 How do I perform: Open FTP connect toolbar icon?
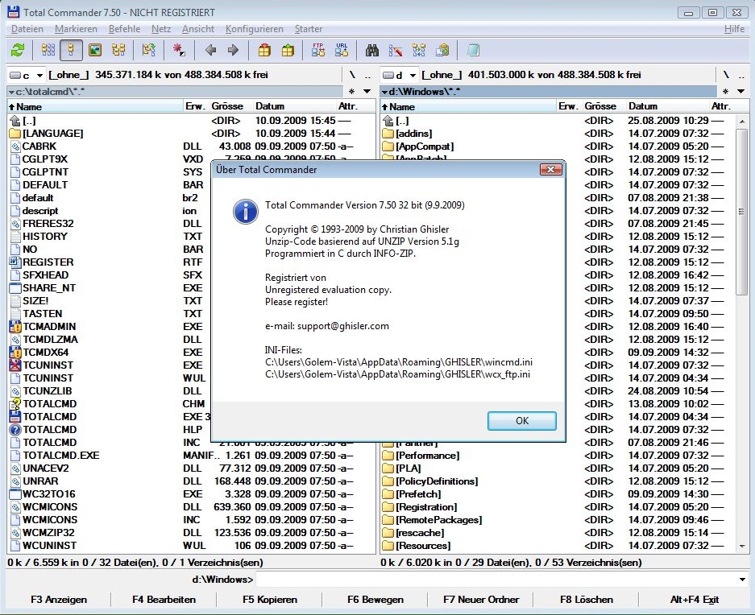(317, 50)
